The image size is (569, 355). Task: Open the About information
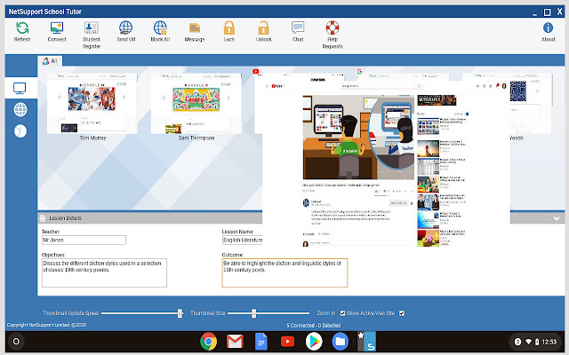(x=549, y=28)
